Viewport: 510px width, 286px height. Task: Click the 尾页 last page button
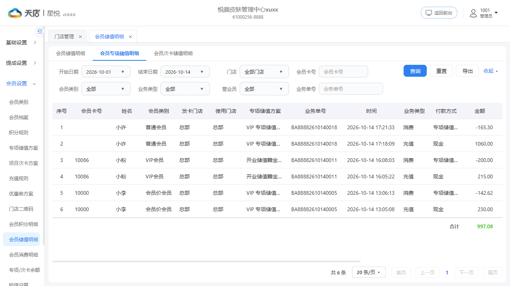[493, 273]
